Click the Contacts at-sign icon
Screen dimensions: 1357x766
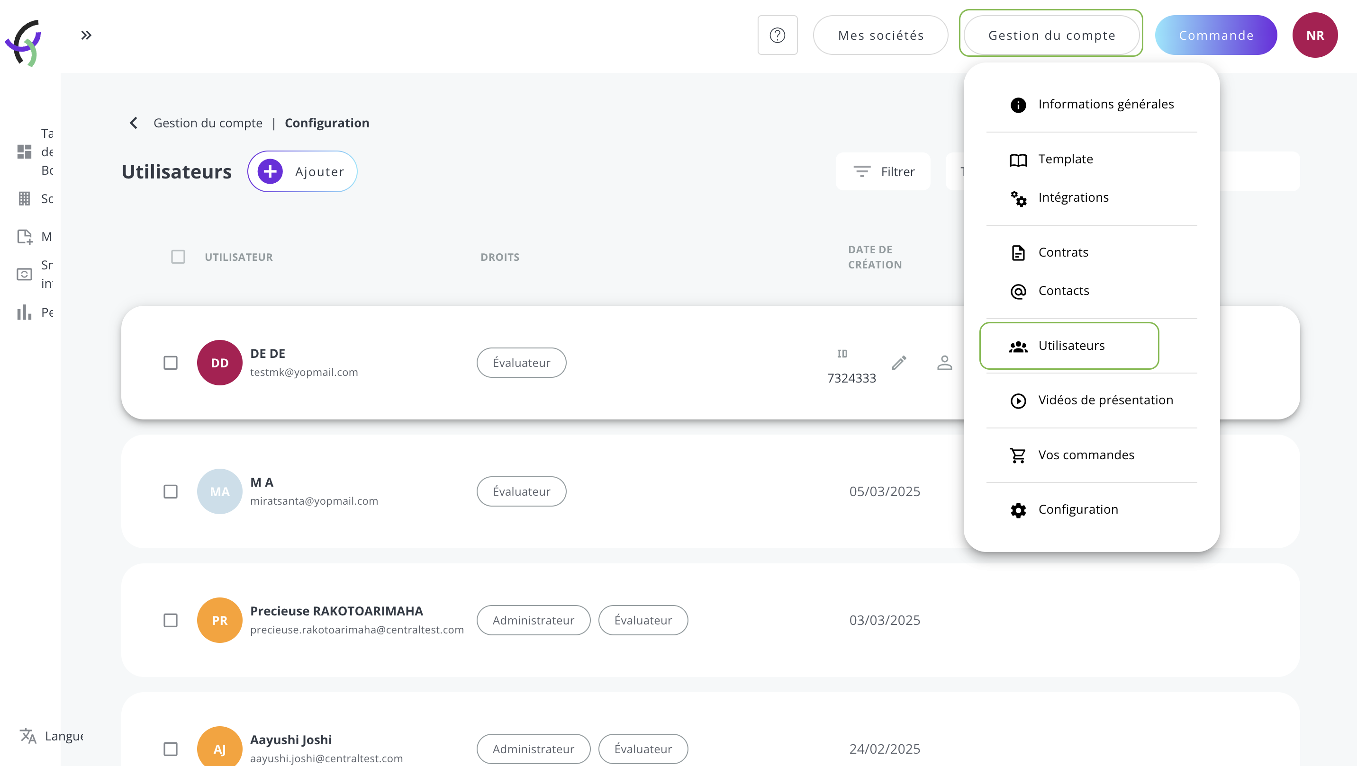1018,291
